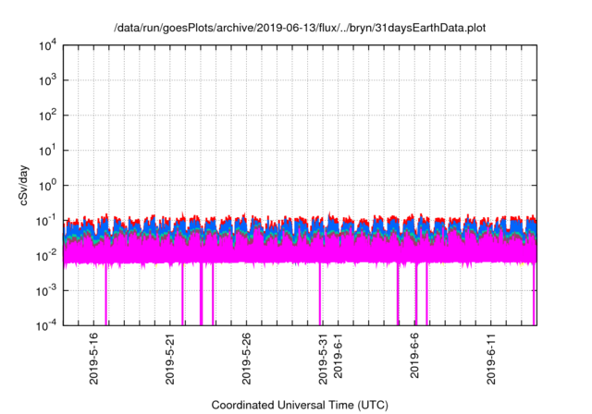Click the 10^-4 y-axis tick label

point(46,325)
